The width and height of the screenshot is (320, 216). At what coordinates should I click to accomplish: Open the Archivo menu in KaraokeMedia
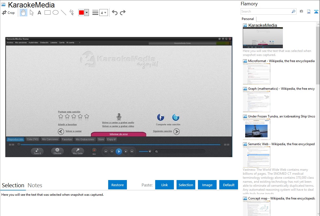pyautogui.click(x=10, y=43)
